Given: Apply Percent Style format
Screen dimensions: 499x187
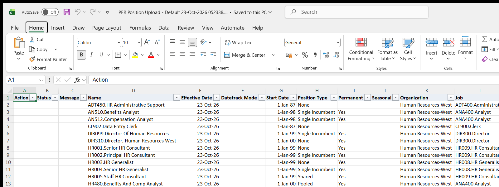Looking at the screenshot, I should [x=305, y=55].
